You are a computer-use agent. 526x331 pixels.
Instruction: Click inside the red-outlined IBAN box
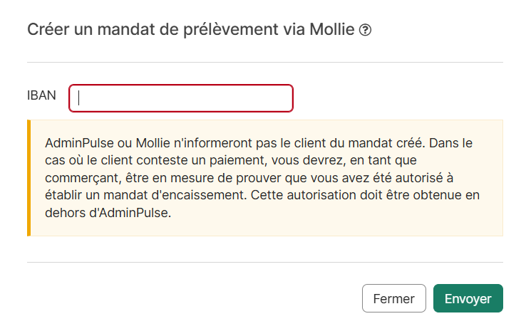pos(181,98)
